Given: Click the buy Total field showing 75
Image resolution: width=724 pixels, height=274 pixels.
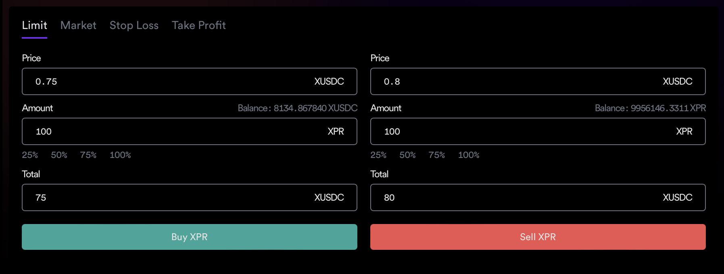Looking at the screenshot, I should (x=190, y=197).
